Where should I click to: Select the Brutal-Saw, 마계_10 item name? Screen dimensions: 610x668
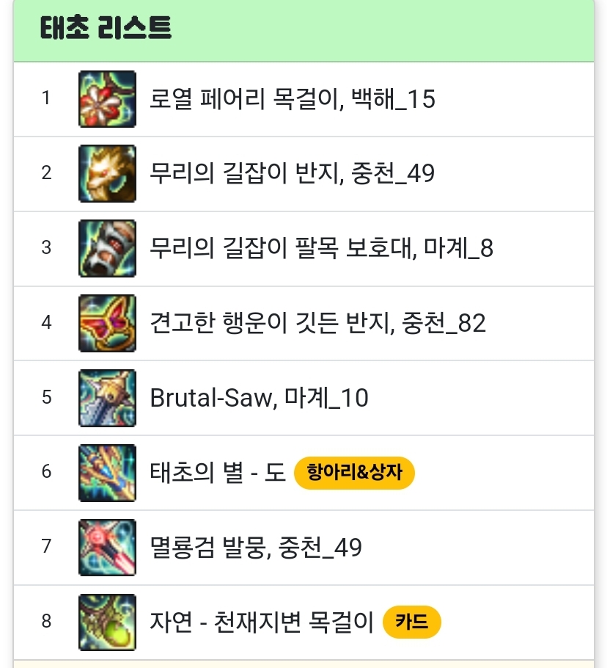tap(259, 398)
